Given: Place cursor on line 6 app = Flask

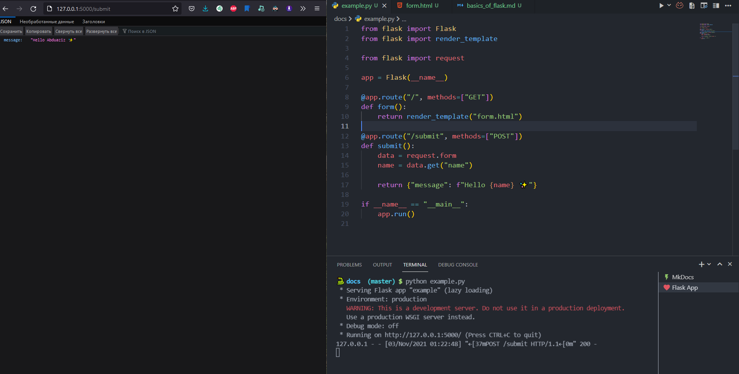Looking at the screenshot, I should pos(404,77).
